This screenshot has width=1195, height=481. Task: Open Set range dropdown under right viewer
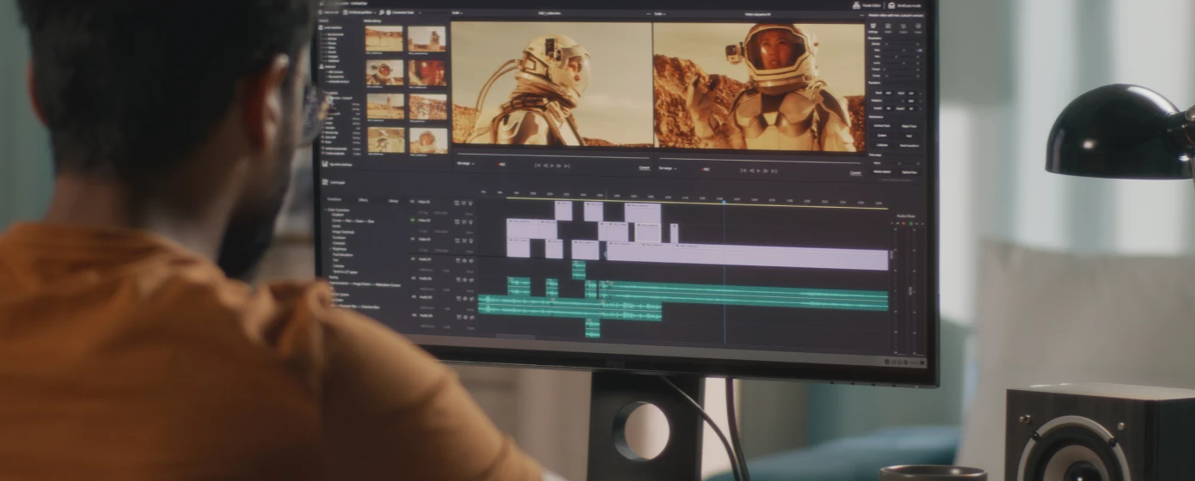pos(669,168)
